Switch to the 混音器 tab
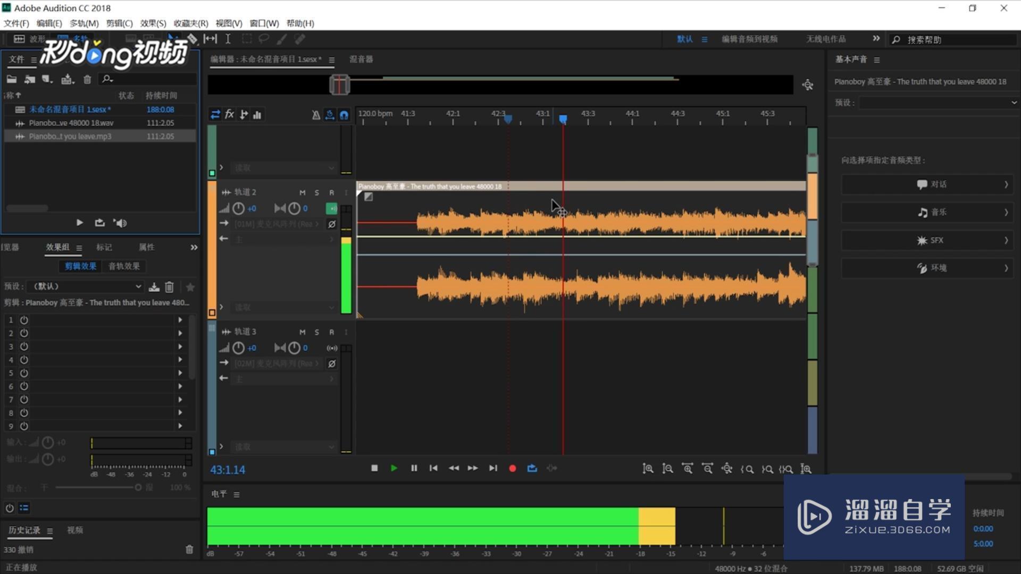The width and height of the screenshot is (1021, 574). [x=361, y=59]
